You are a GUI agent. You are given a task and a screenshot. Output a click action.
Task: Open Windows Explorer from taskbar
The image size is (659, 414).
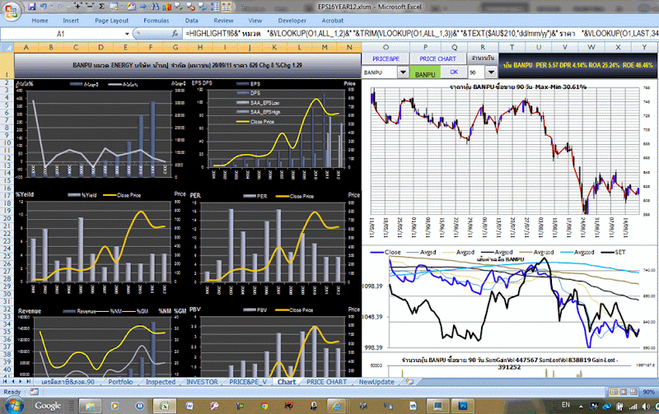[x=91, y=406]
